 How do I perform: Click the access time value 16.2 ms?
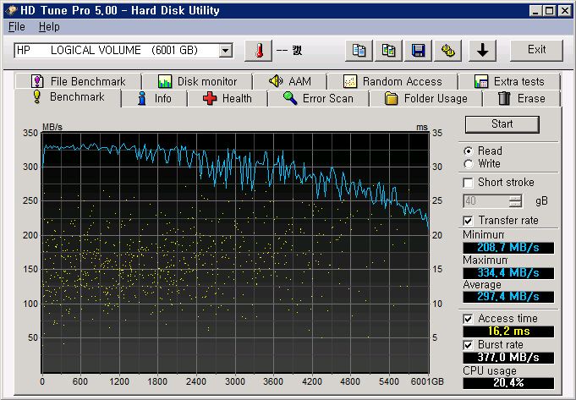(x=508, y=332)
